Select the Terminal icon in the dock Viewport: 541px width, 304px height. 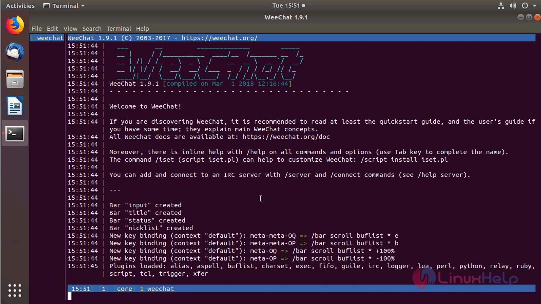tap(15, 133)
